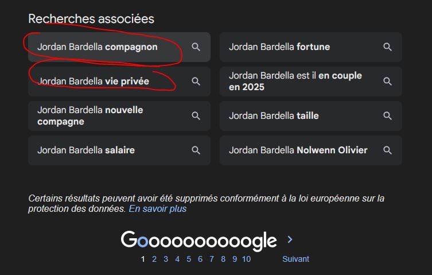Screen dimensions: 432x275
Task: Go to the 'Suivant' results page
Action: tap(295, 259)
